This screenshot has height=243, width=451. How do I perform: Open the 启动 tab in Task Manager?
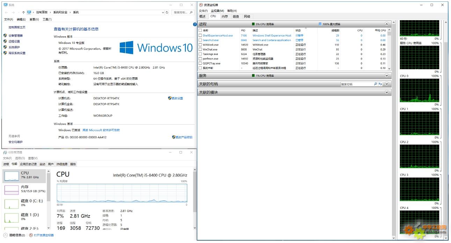[42, 164]
